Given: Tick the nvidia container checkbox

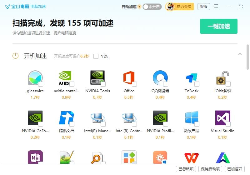Looking at the screenshot, I should coord(72,84).
